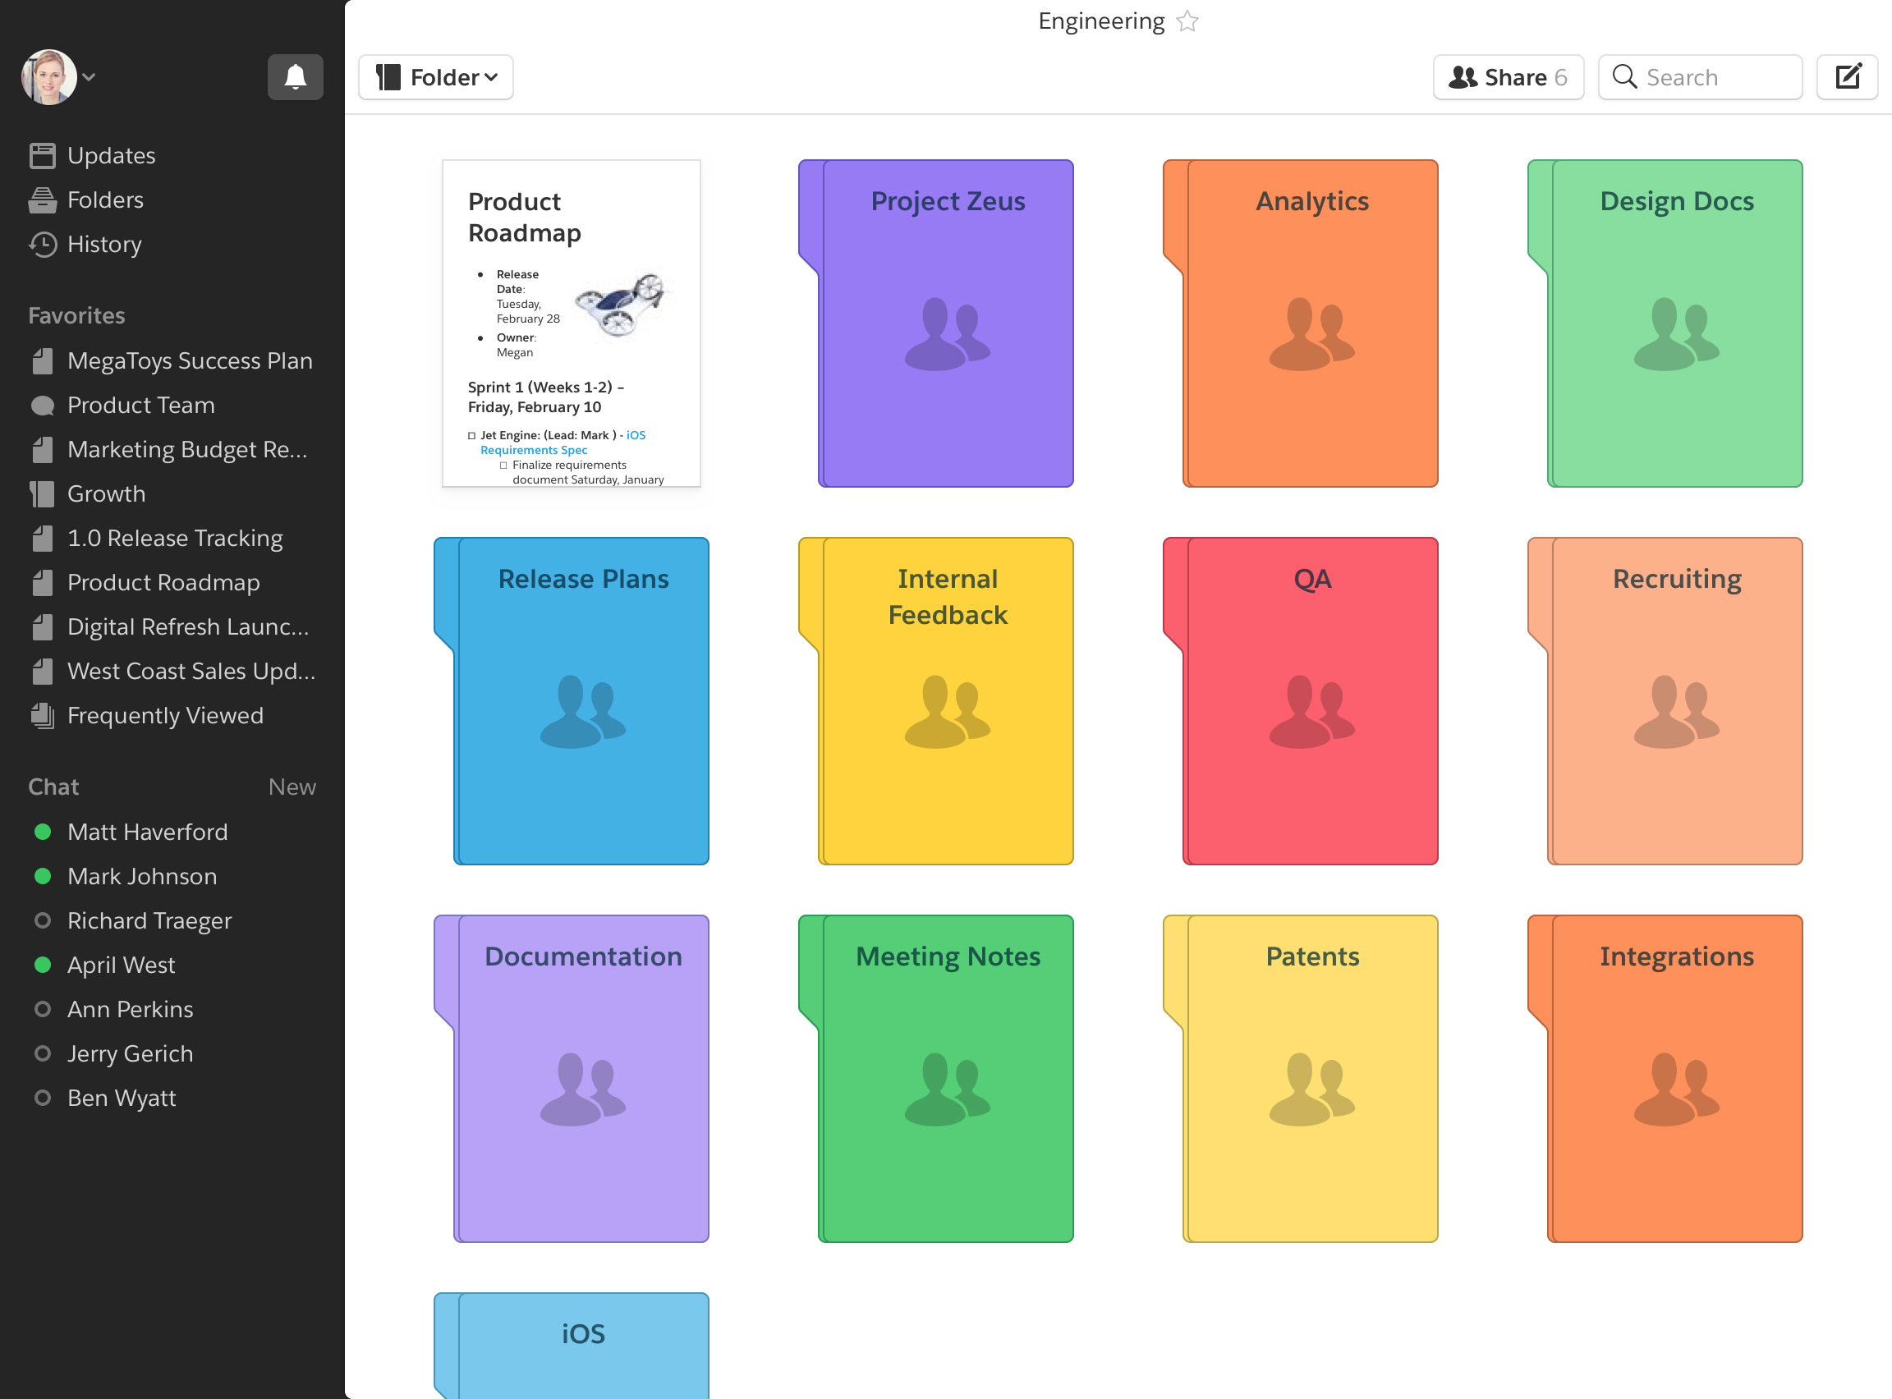The image size is (1892, 1399).
Task: Open the Updates inbox icon
Action: tap(43, 156)
